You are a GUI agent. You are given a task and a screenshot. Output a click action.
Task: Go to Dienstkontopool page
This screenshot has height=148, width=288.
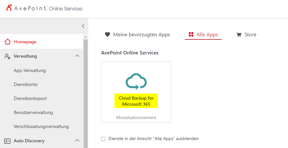[30, 98]
